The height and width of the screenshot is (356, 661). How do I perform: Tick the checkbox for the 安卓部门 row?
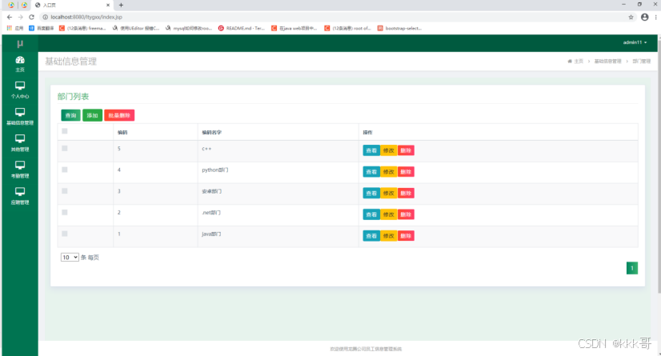(65, 191)
